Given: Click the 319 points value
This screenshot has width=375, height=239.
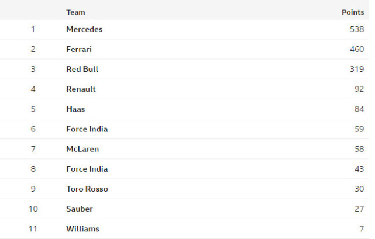Looking at the screenshot, I should [356, 69].
